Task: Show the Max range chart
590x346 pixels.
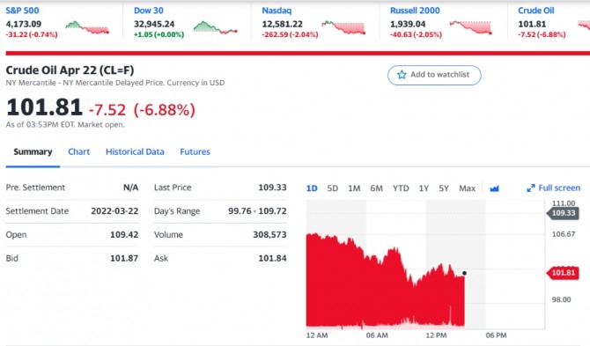Action: (x=467, y=188)
